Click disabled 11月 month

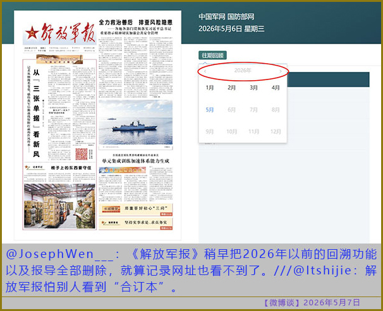pos(253,132)
